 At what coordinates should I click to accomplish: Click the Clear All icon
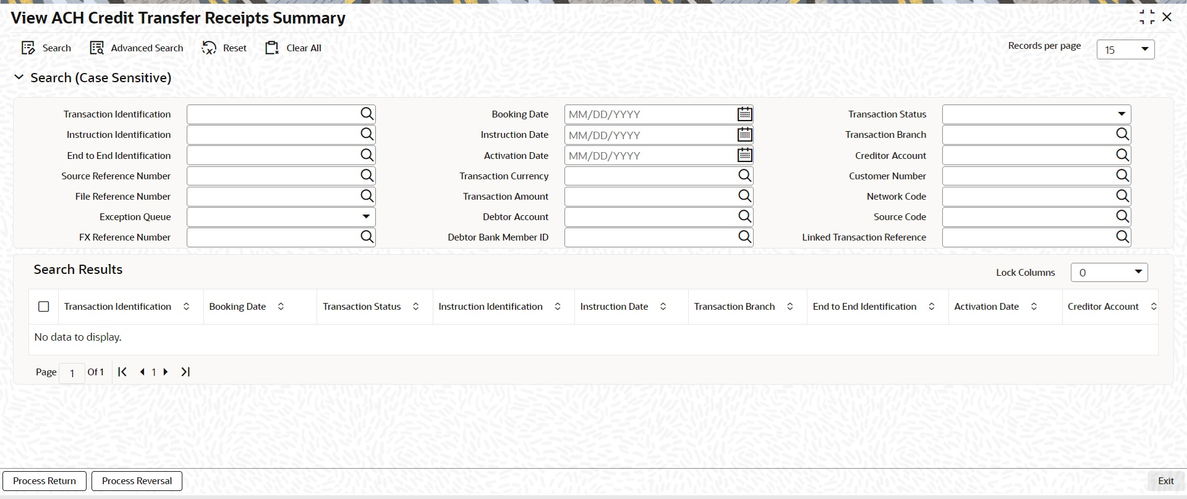[272, 48]
